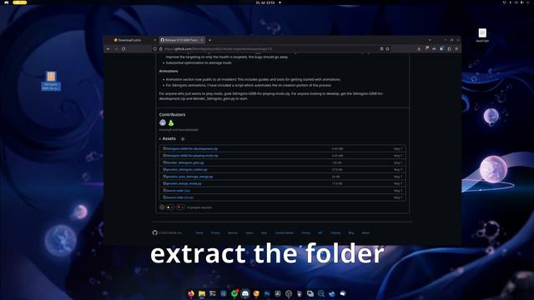Select the Release GitHub tab

pyautogui.click(x=182, y=40)
